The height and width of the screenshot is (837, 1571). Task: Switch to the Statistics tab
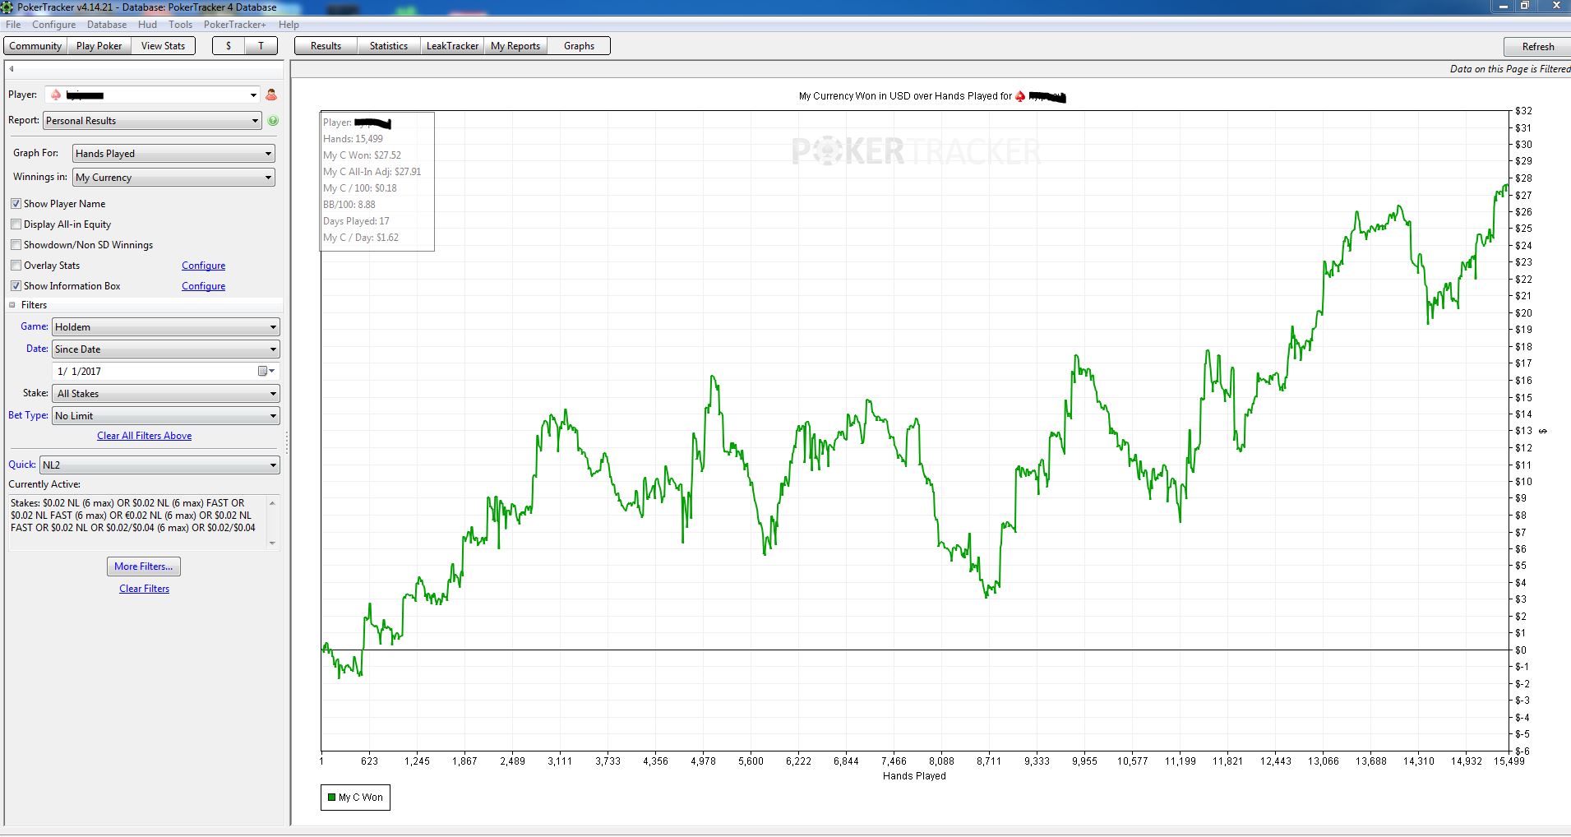coord(389,46)
